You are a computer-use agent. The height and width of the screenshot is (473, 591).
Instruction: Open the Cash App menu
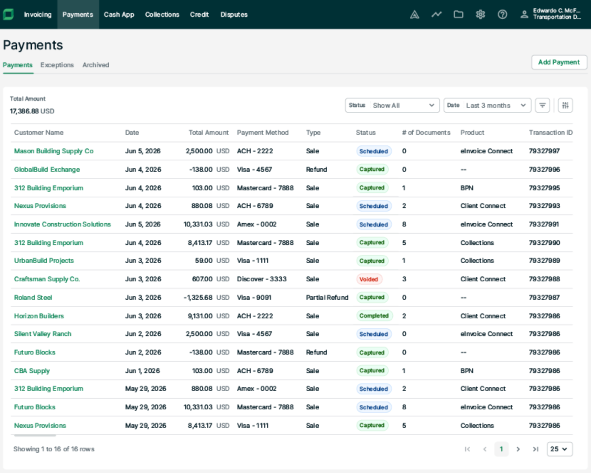[x=119, y=15]
